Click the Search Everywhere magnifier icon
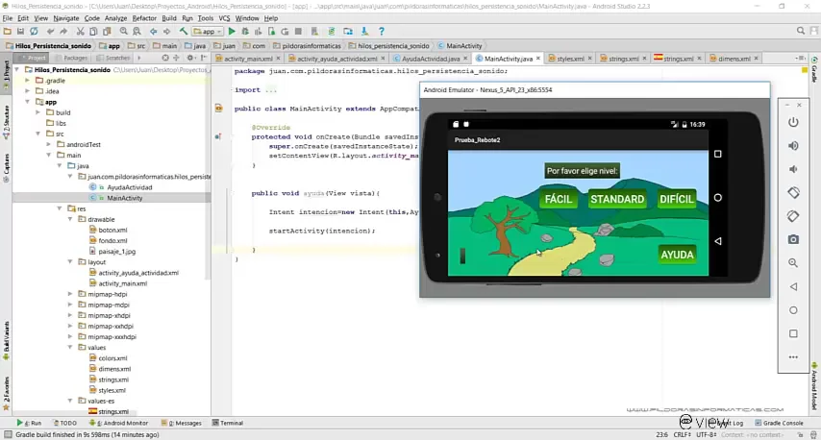The height and width of the screenshot is (440, 821). pos(801,32)
